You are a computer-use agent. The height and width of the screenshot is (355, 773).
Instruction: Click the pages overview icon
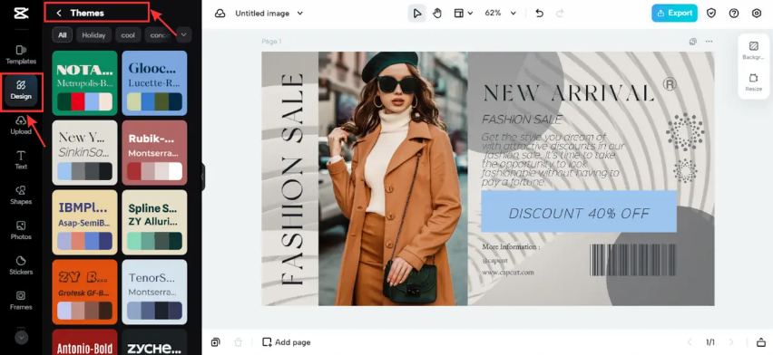point(215,341)
